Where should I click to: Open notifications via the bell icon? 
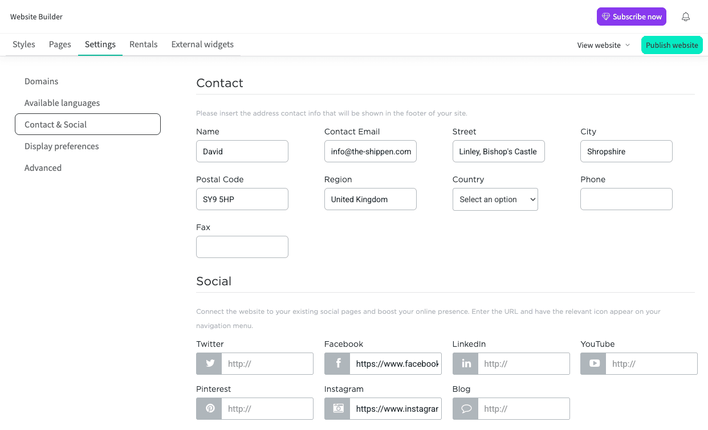click(686, 17)
